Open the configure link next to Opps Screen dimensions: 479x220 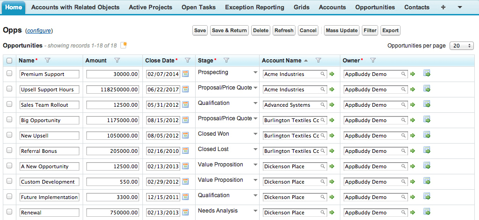(39, 31)
